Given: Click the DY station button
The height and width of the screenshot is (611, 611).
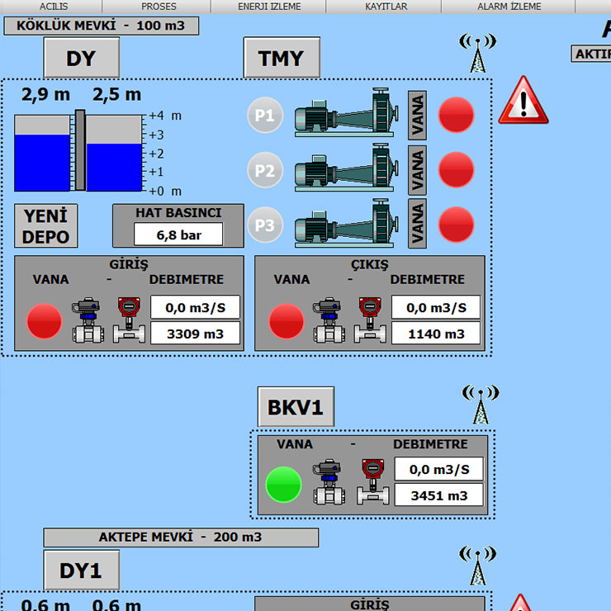Looking at the screenshot, I should (81, 58).
